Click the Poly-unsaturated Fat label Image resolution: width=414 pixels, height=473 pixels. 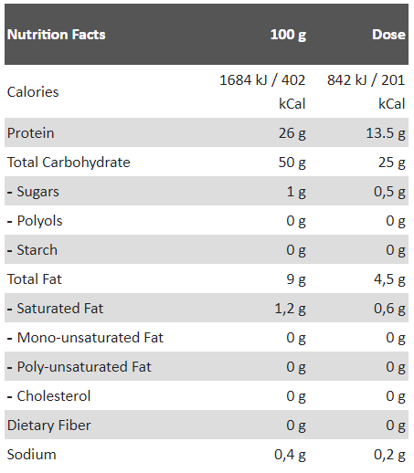80,367
